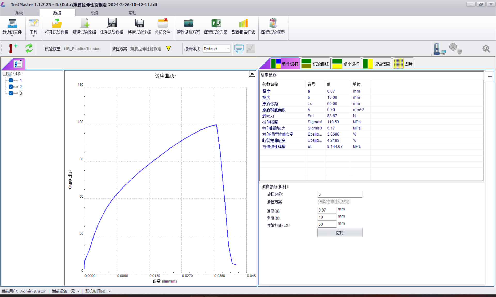The width and height of the screenshot is (496, 297).
Task: Click the Open Test Data (打开试验数据) folder icon
Action: tap(57, 24)
